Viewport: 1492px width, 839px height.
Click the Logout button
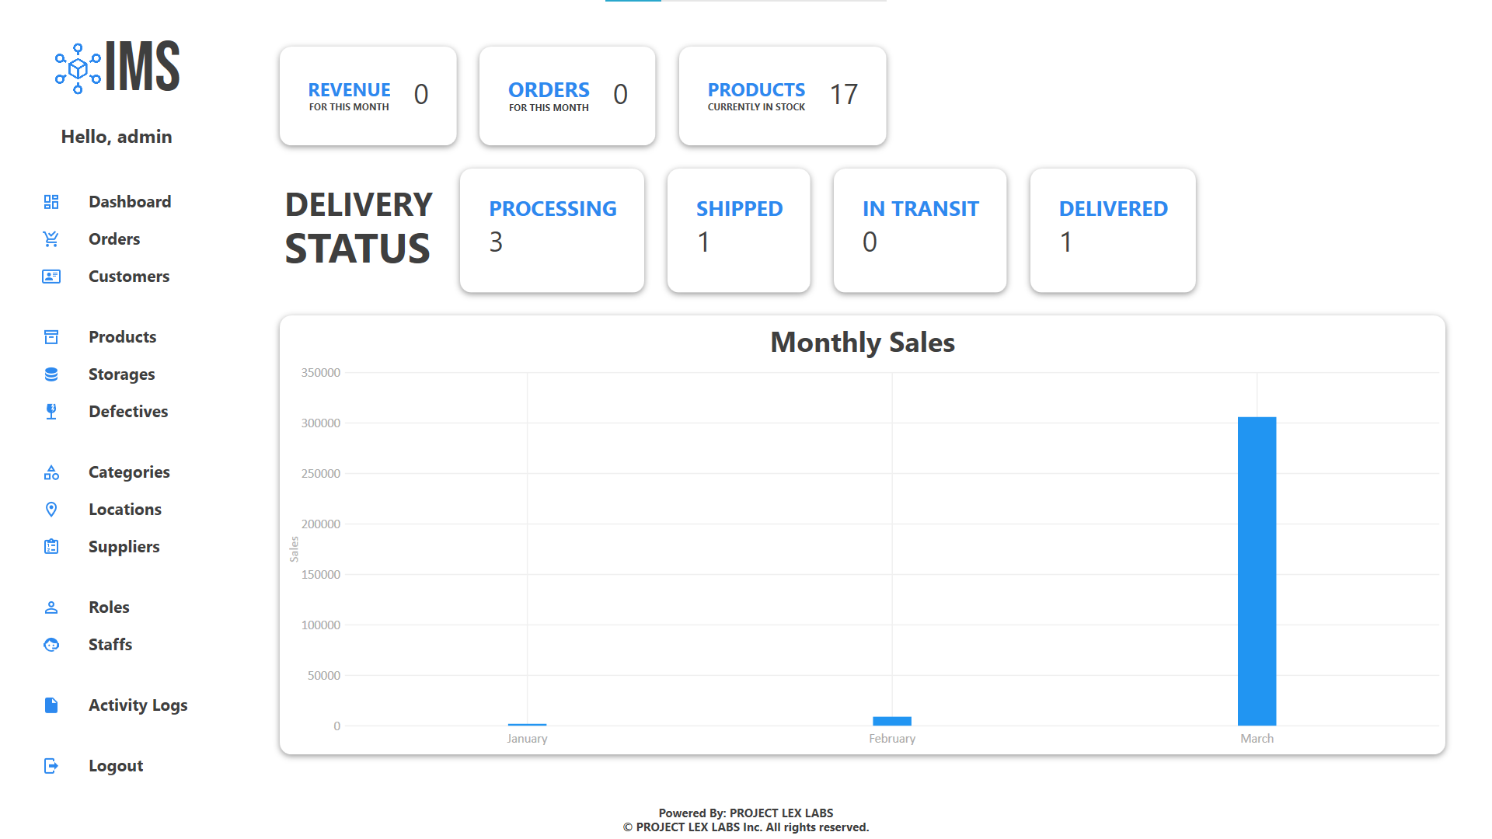pos(116,765)
